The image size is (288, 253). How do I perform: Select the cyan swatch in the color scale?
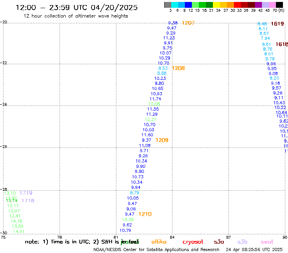click(175, 5)
